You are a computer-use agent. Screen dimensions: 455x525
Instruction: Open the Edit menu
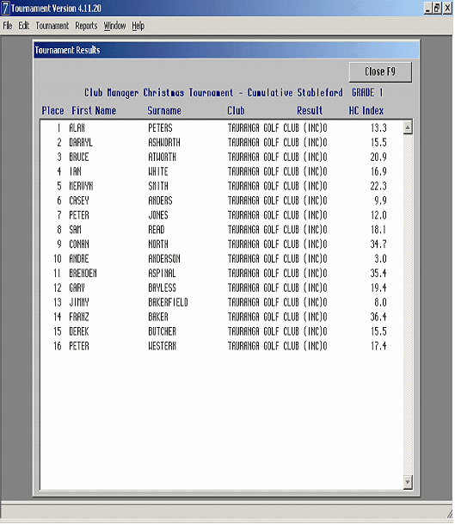tap(23, 26)
